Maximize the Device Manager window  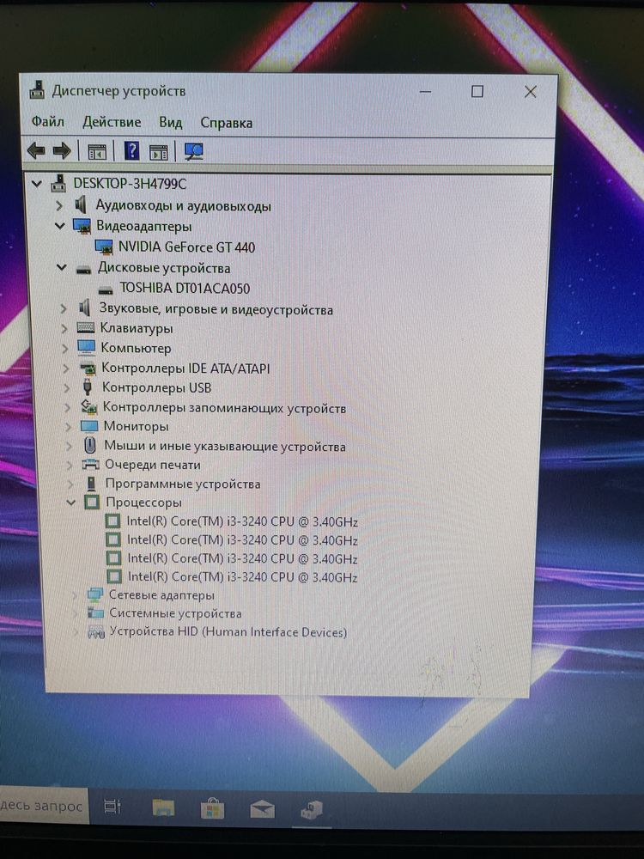[x=477, y=92]
